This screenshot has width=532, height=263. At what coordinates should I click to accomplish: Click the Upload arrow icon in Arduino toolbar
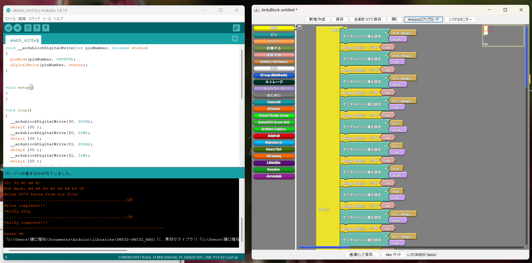click(18, 28)
